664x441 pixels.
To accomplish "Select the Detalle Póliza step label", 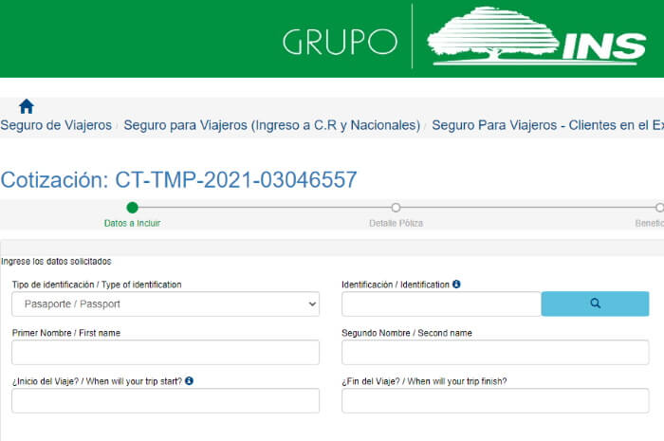I will click(x=396, y=224).
